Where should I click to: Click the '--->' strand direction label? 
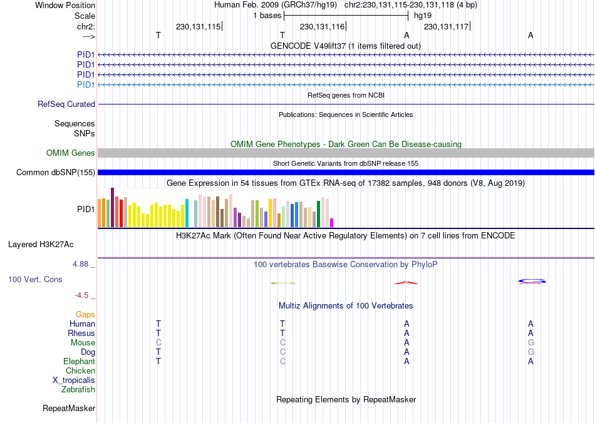89,36
